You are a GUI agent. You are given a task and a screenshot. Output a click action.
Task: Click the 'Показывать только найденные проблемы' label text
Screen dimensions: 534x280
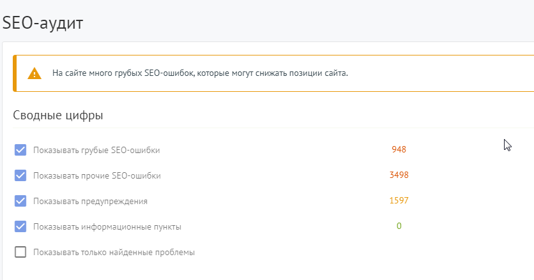(x=114, y=252)
